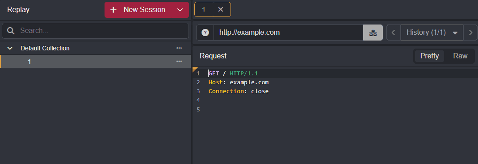478x164 pixels.
Task: Switch to session tab 1
Action: [204, 9]
